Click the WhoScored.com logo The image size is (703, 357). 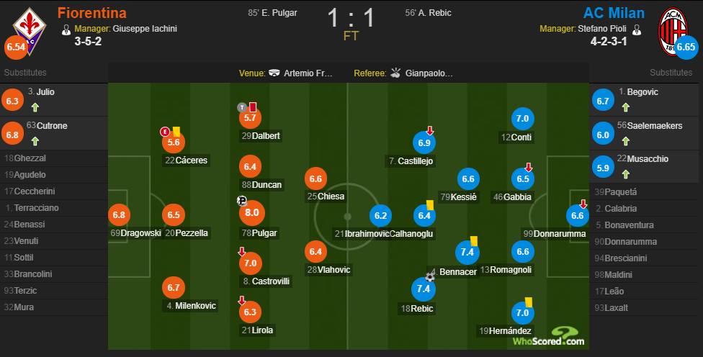pos(549,335)
